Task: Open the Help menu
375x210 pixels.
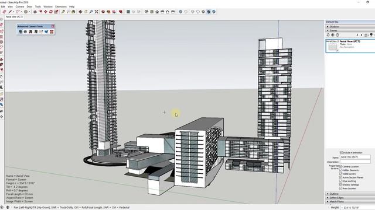Action: coord(71,6)
